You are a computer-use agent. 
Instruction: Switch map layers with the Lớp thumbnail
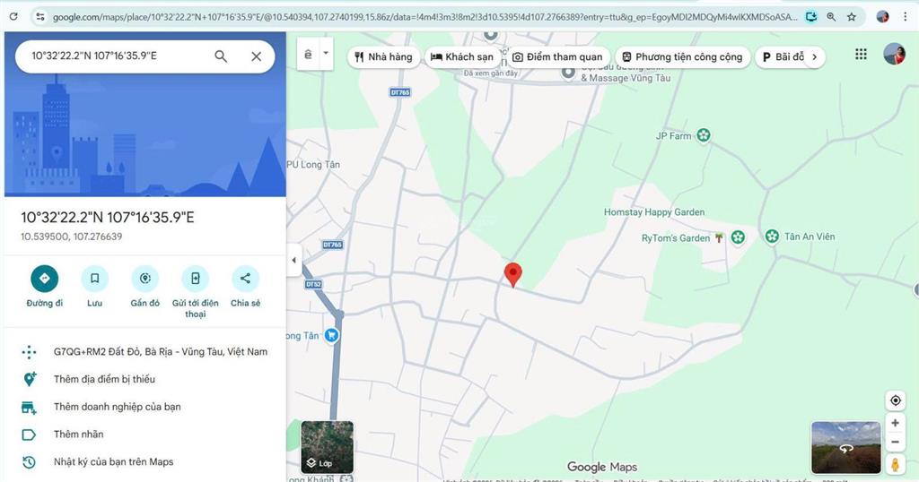(327, 447)
